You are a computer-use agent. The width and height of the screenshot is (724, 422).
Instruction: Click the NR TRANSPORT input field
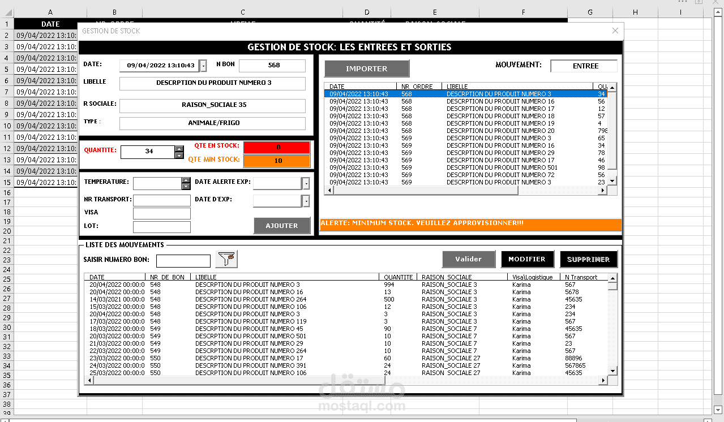[x=162, y=200]
